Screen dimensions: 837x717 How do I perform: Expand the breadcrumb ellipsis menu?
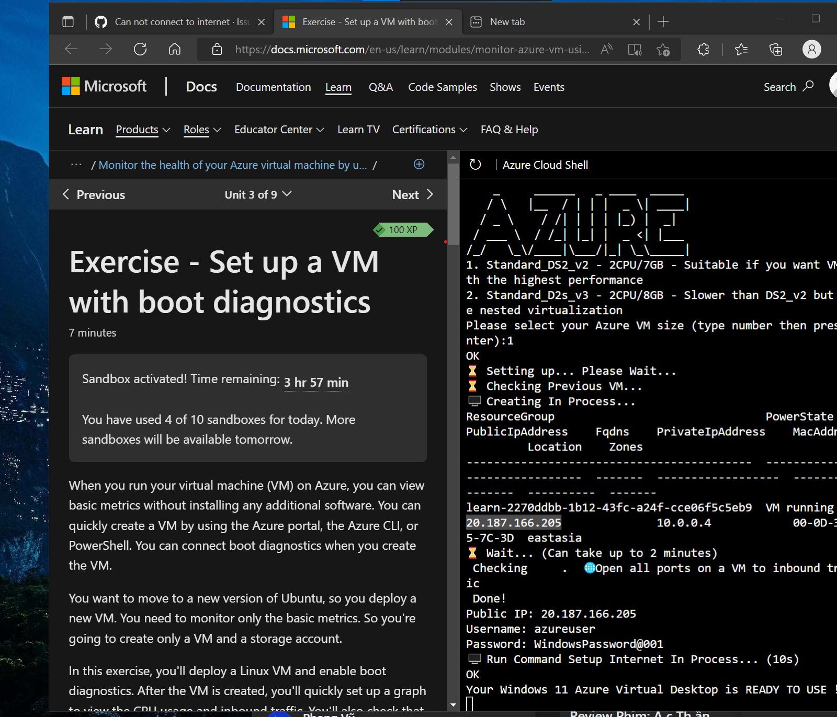pos(76,165)
